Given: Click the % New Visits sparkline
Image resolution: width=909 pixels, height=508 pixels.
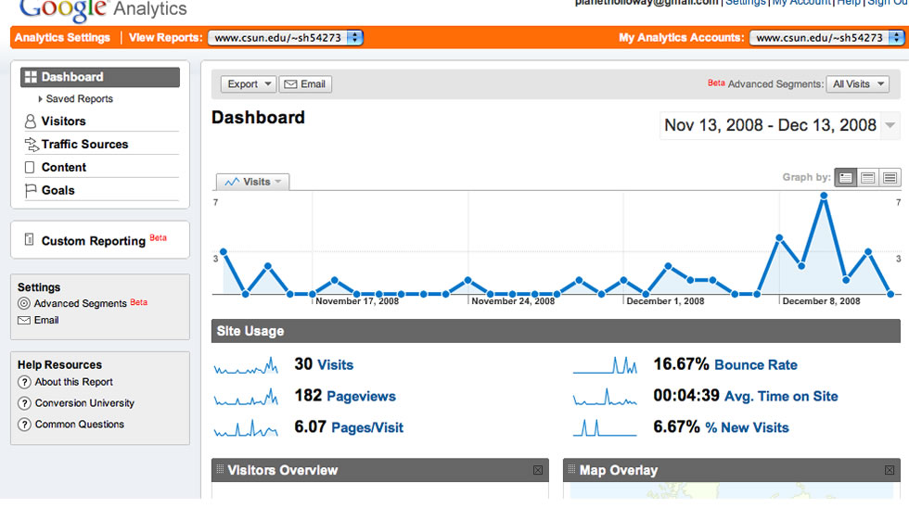Looking at the screenshot, I should click(x=605, y=428).
